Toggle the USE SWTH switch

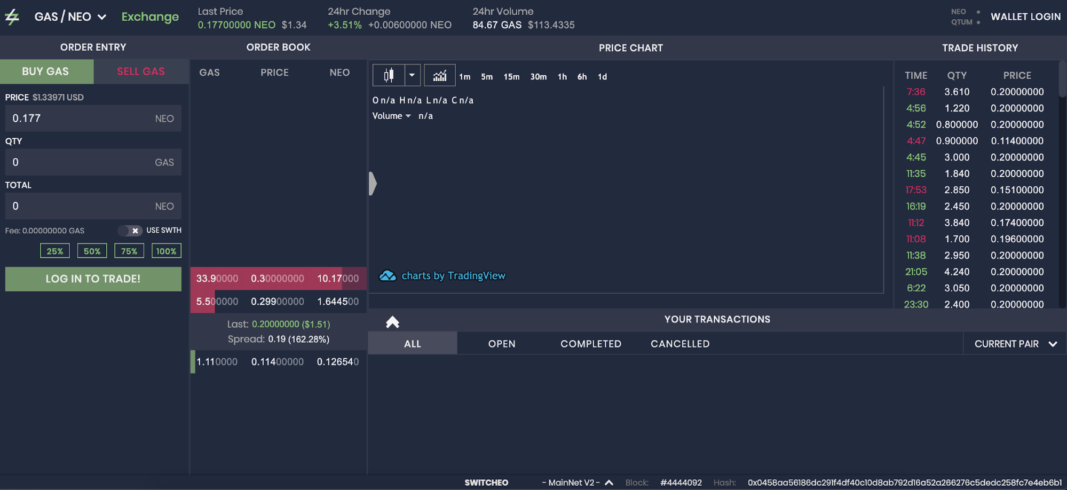pos(130,231)
